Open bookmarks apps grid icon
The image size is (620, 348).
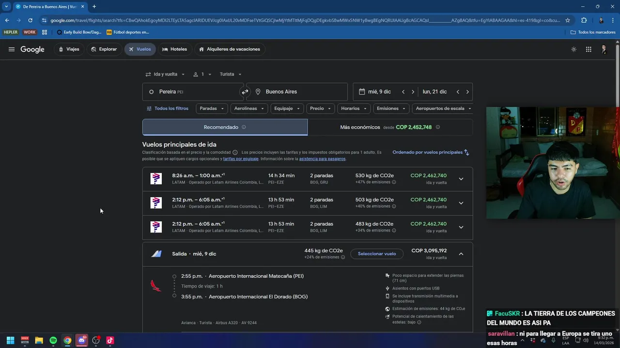click(45, 32)
